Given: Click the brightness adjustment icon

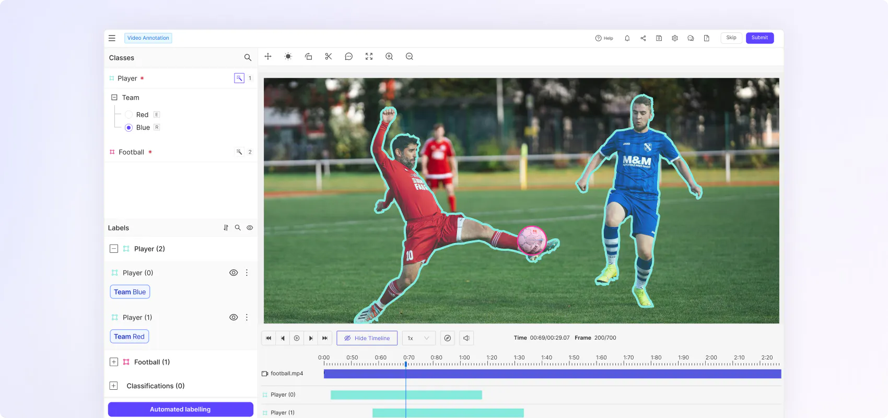Looking at the screenshot, I should (x=288, y=56).
